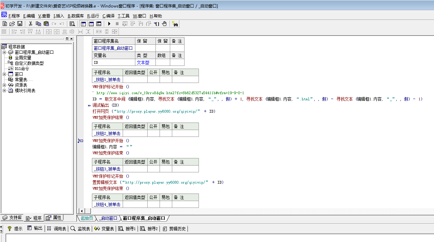Show the 输出 bottom tab

[35, 228]
